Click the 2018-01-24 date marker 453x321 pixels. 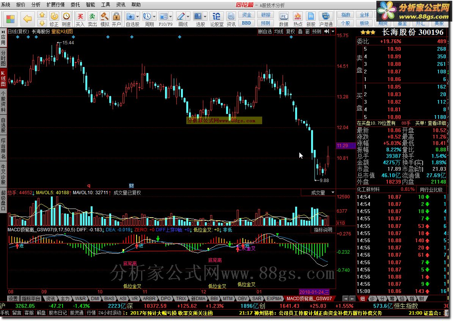point(314,292)
